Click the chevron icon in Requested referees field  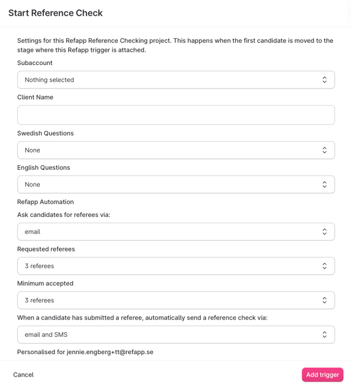pos(324,266)
